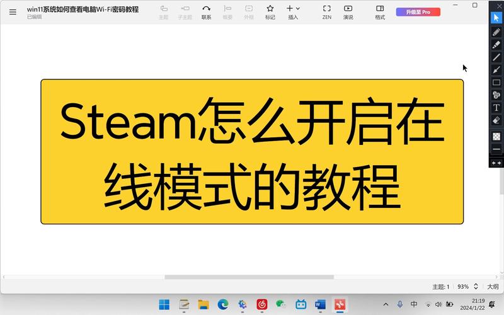Viewport: 504px width, 315px height.
Task: Open WeChat from the taskbar
Action: (x=281, y=304)
